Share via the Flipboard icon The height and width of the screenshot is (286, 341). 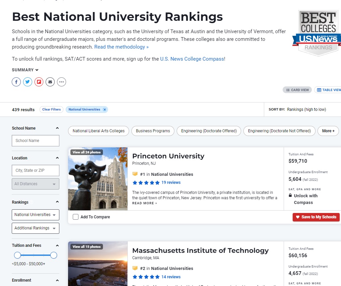(39, 82)
